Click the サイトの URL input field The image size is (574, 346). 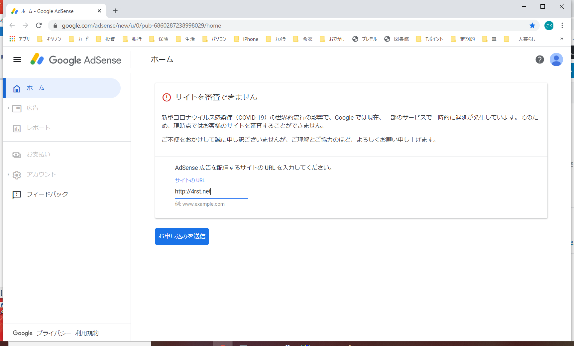(x=211, y=191)
